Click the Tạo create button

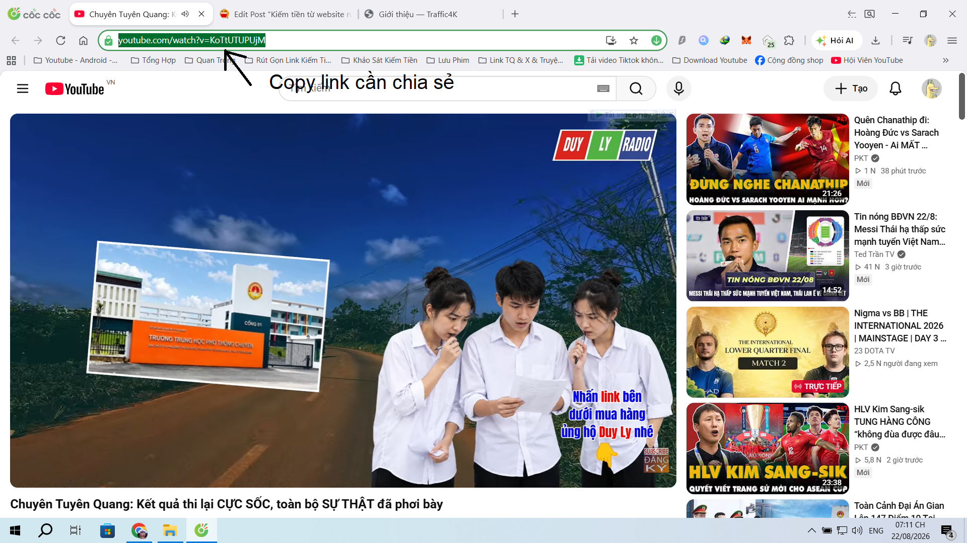pyautogui.click(x=851, y=89)
